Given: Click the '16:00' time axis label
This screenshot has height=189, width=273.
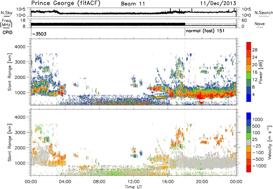Looking at the screenshot, I should 168,182.
